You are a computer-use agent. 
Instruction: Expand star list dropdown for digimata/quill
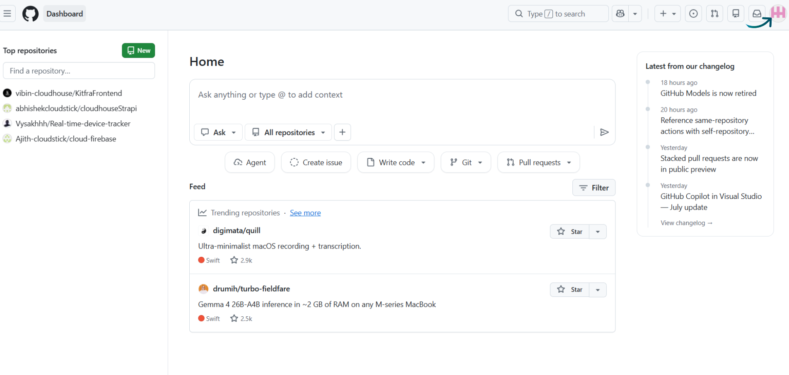[598, 232]
